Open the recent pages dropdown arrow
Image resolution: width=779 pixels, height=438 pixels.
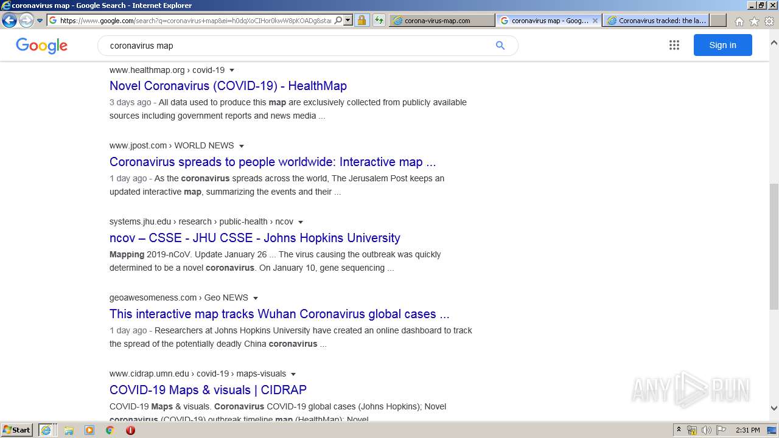click(x=40, y=21)
